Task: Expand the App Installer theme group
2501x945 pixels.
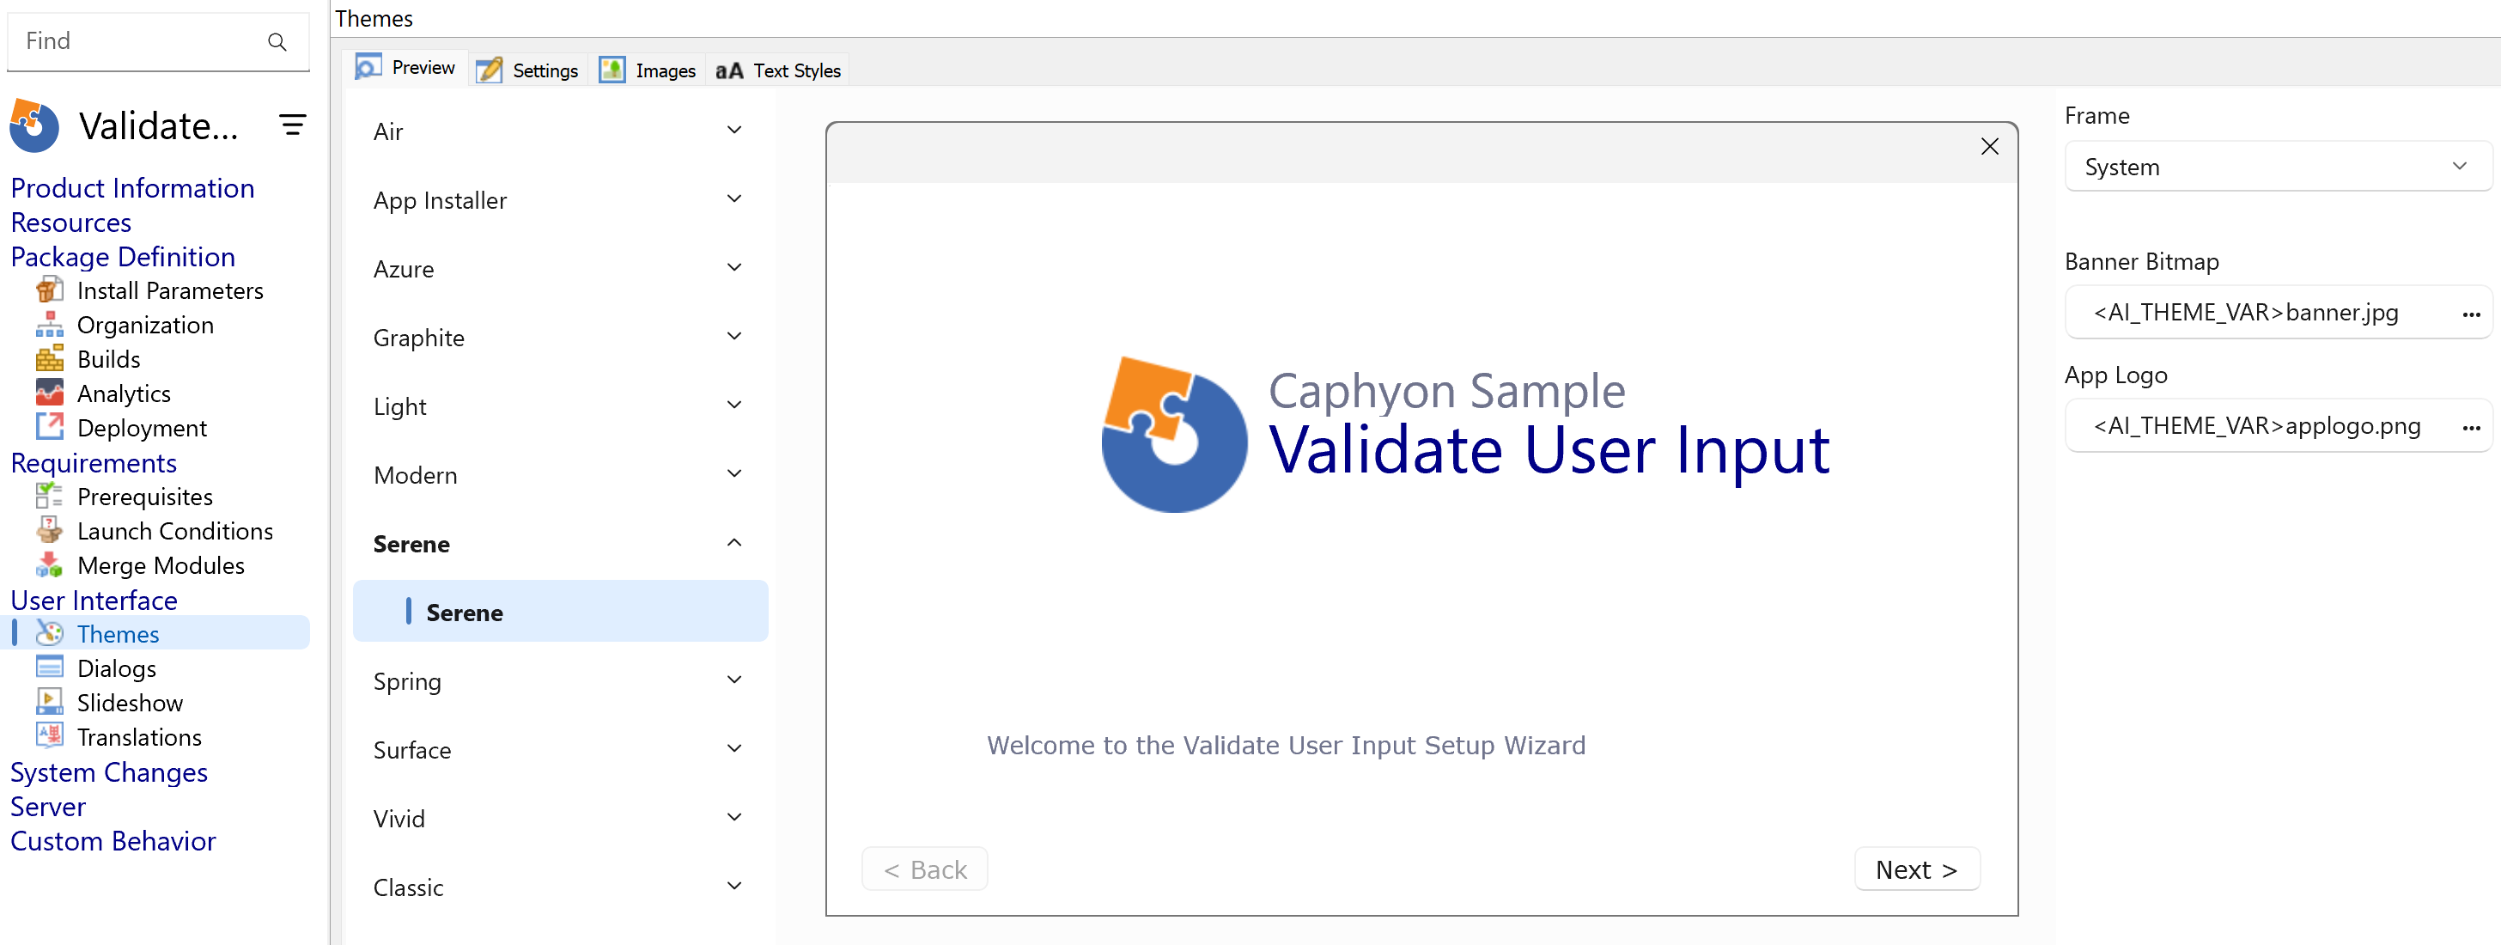Action: 734,199
